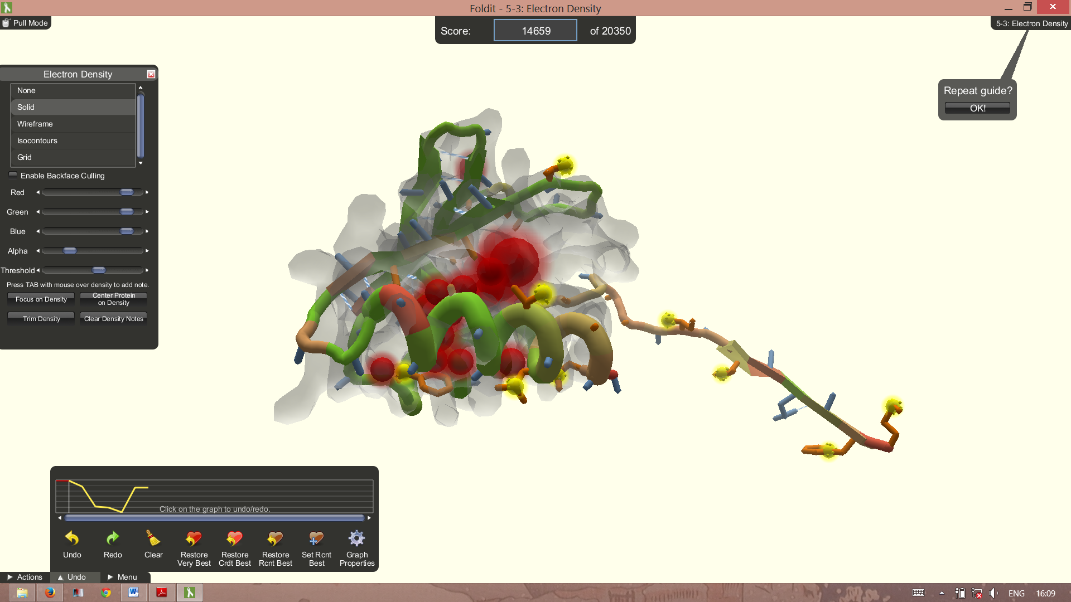Click the Threshold slider handle
Viewport: 1071px width, 602px height.
click(x=99, y=270)
